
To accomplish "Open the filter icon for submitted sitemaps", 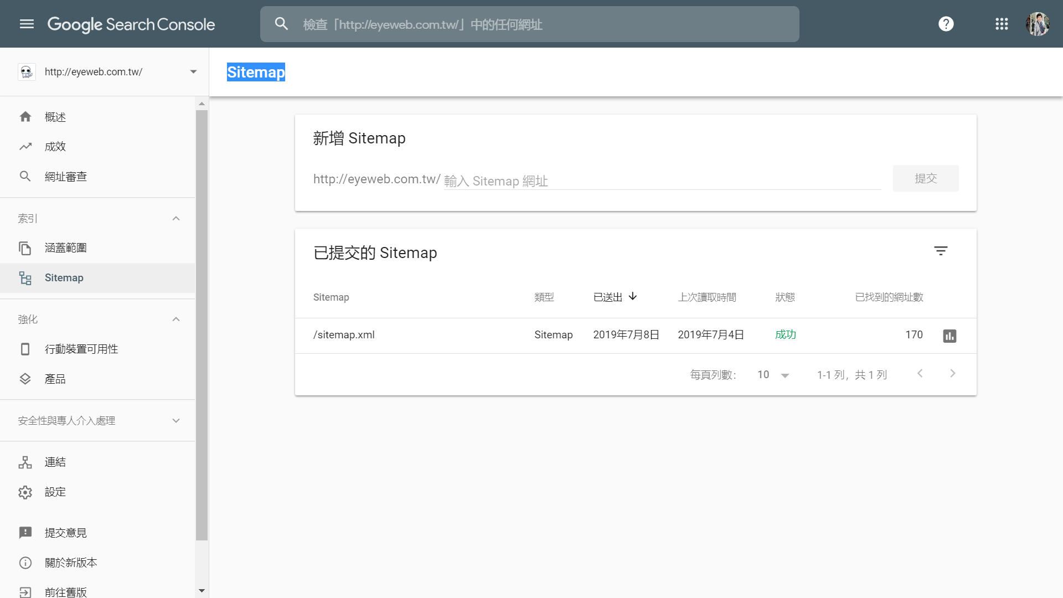I will (x=941, y=251).
